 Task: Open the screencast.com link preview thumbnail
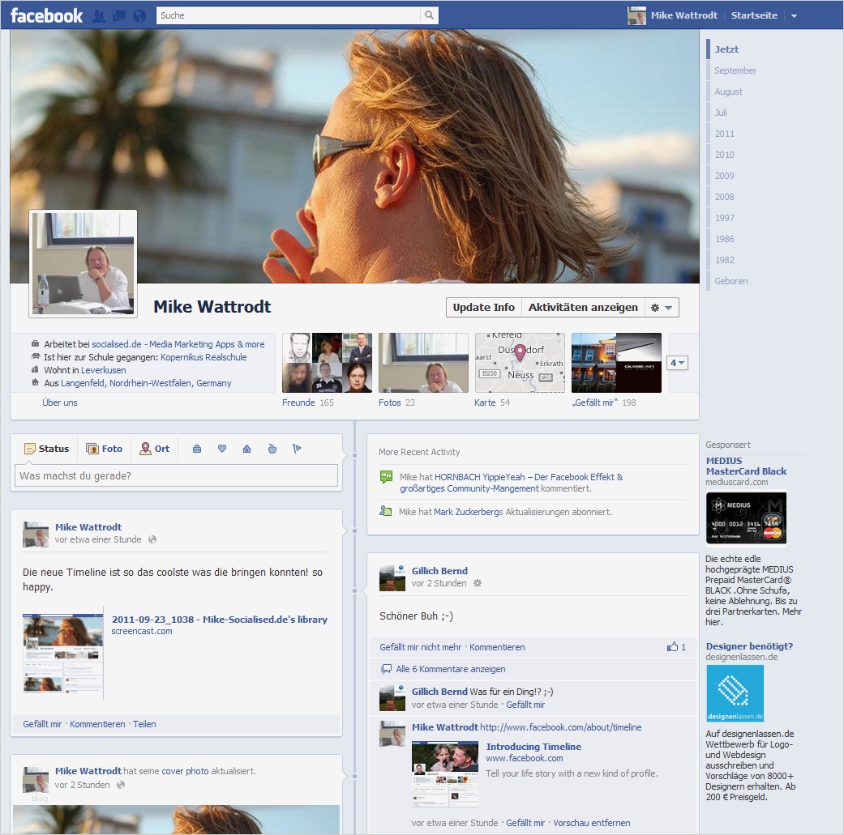tap(63, 654)
